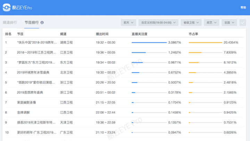
Task: Expand the 省级卫视 channel type dropdown
Action: point(191,23)
